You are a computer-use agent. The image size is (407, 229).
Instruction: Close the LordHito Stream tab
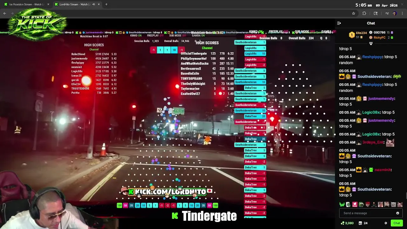(x=99, y=4)
